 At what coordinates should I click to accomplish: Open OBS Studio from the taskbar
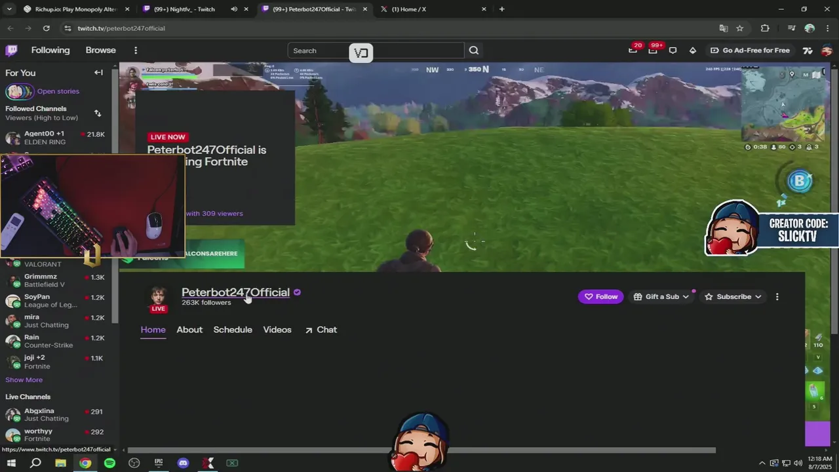pyautogui.click(x=134, y=463)
